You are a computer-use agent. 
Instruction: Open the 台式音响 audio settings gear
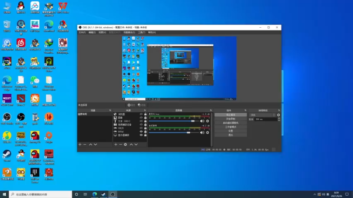click(207, 133)
